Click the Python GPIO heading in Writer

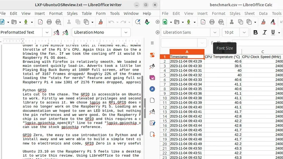[x=34, y=90]
